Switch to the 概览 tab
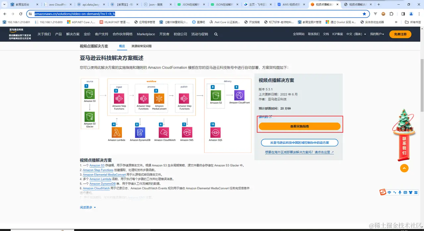Viewport: 424px width, 231px height. pos(122,46)
